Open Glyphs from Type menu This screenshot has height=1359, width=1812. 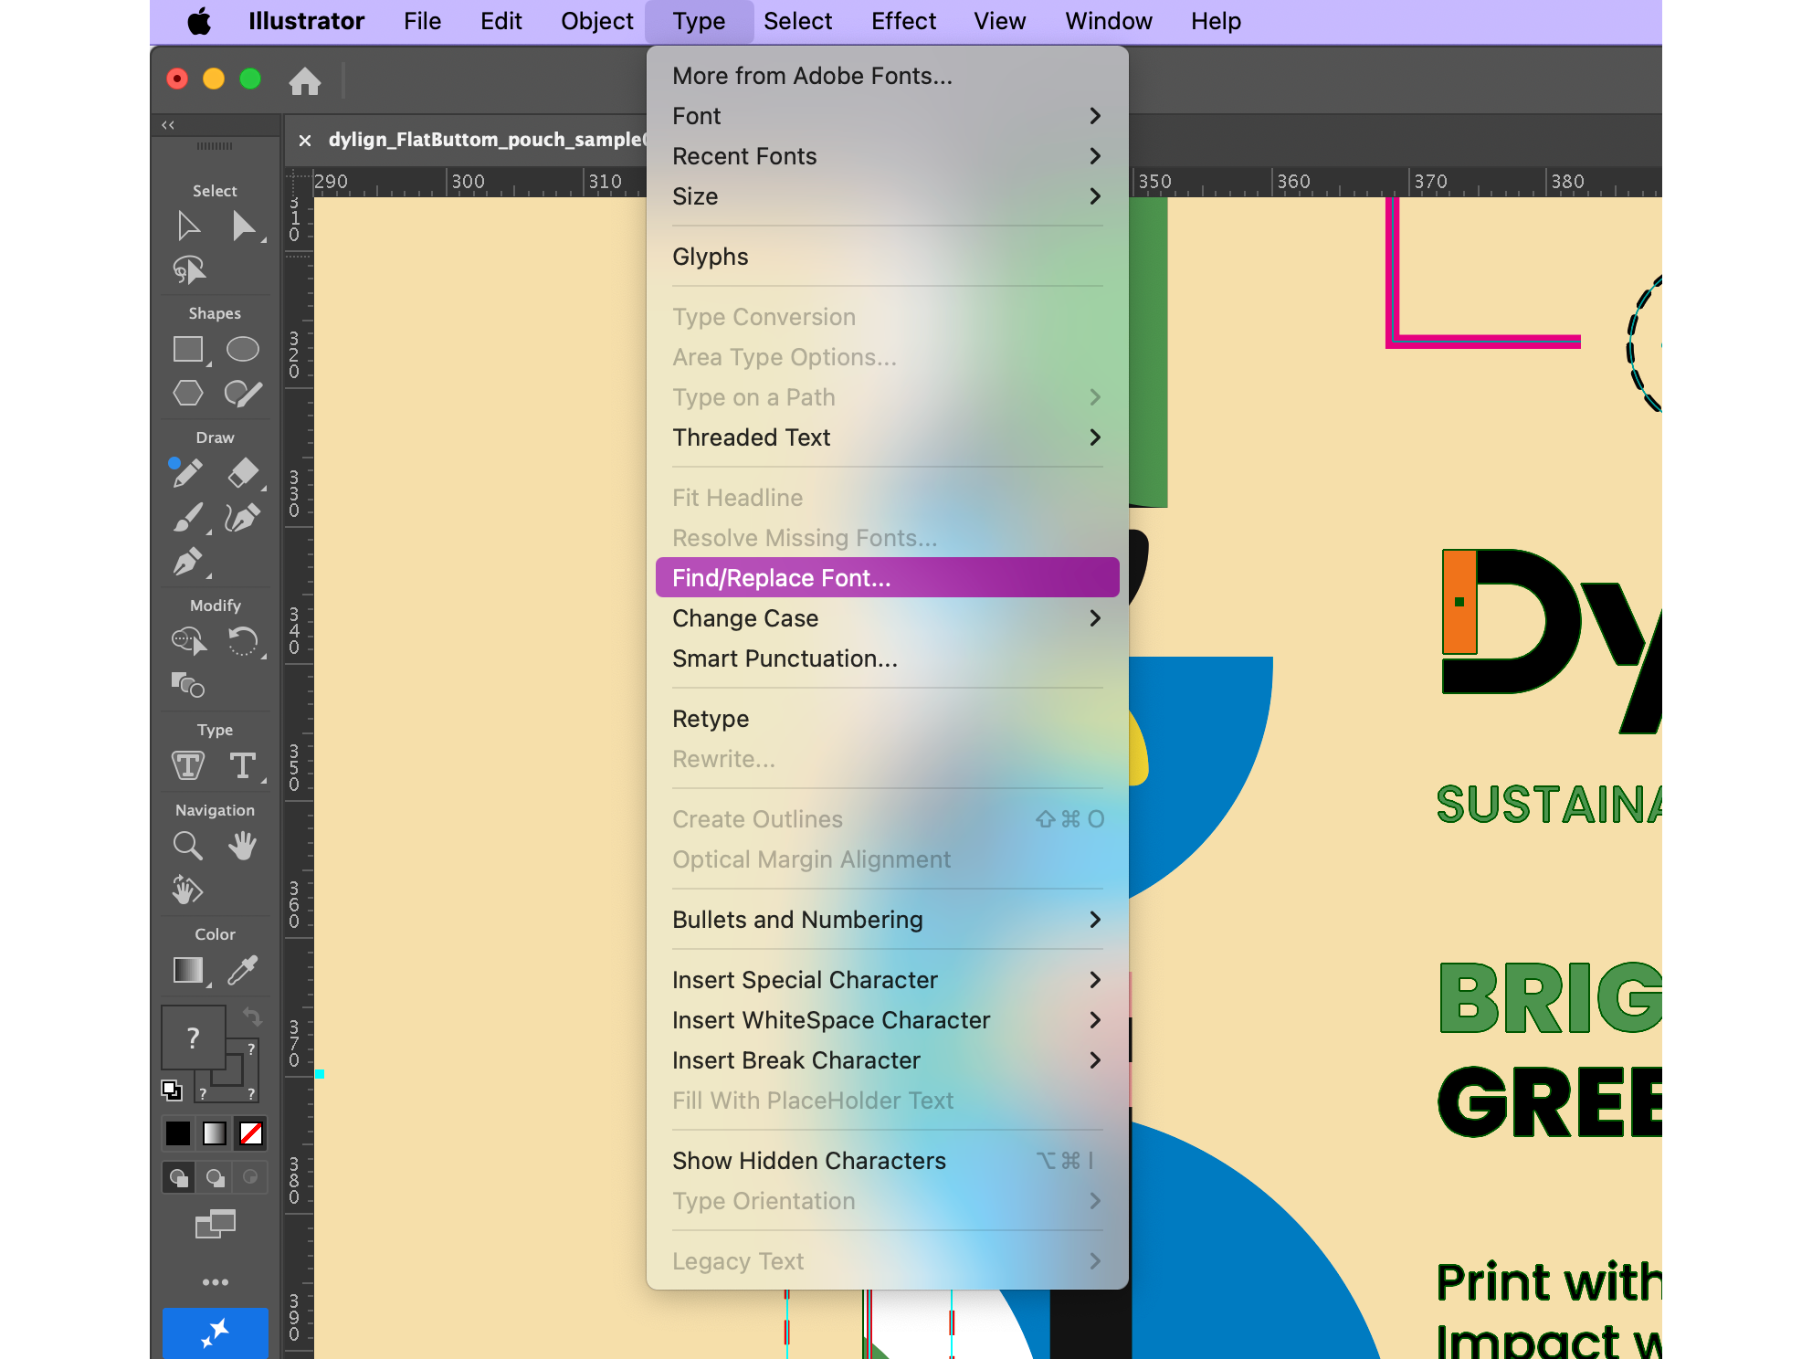887,257
